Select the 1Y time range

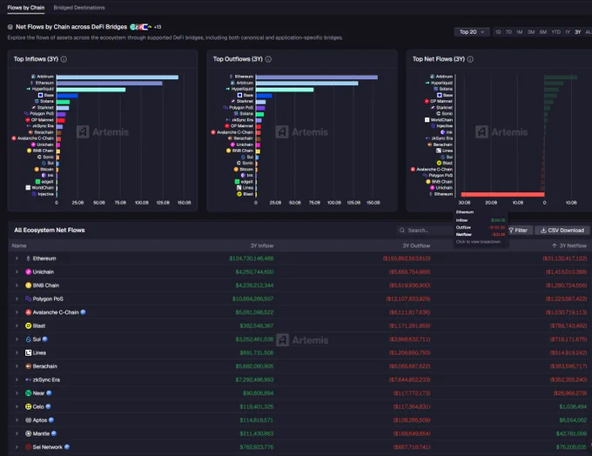(x=568, y=32)
